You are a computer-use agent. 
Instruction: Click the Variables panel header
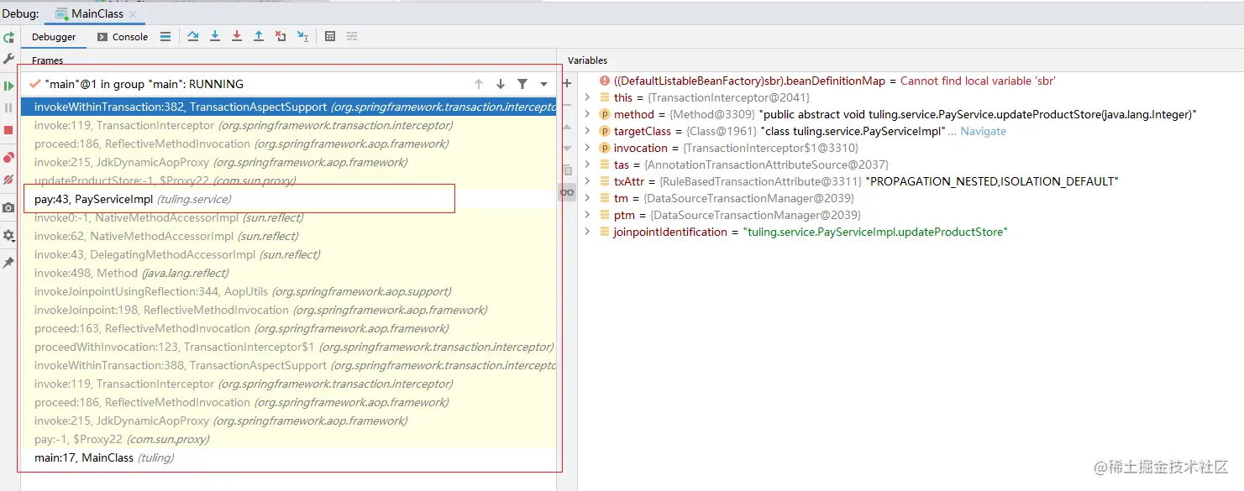[x=587, y=60]
